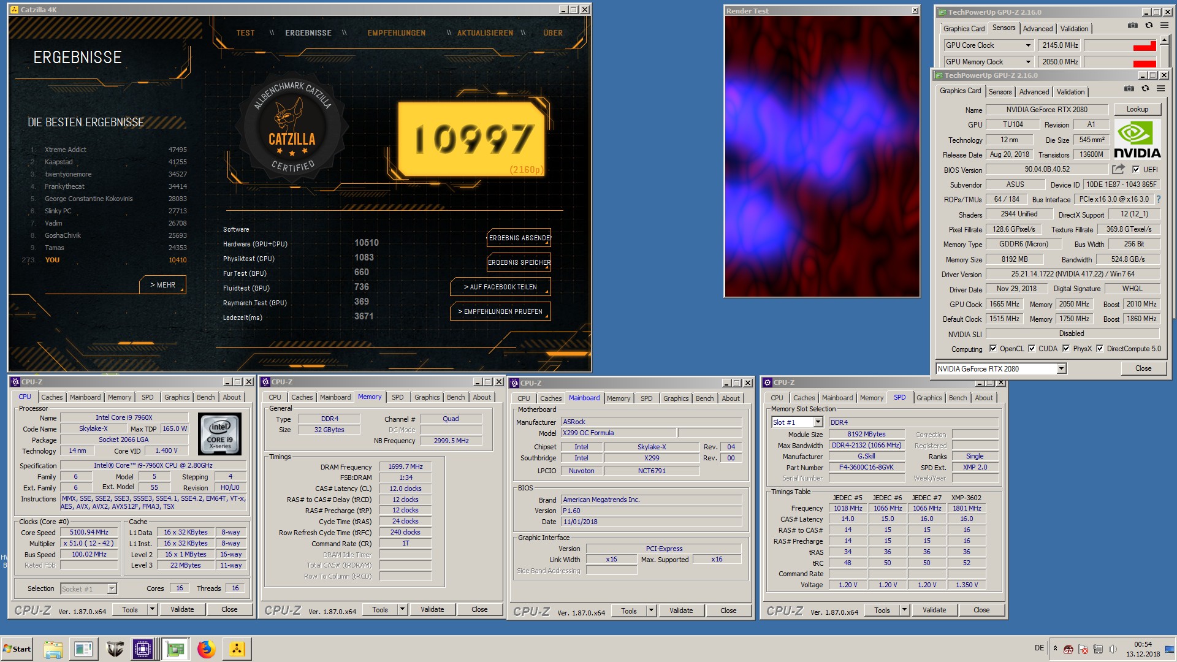Click the Start button
Image resolution: width=1177 pixels, height=662 pixels.
coord(17,649)
